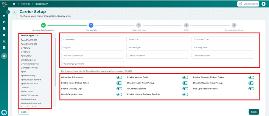This screenshot has height=116, width=269.
Task: Select eTailCODAir service type
Action: [27, 92]
